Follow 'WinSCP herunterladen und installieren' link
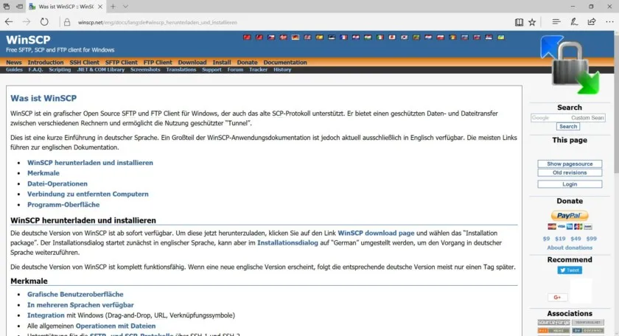 coord(90,163)
